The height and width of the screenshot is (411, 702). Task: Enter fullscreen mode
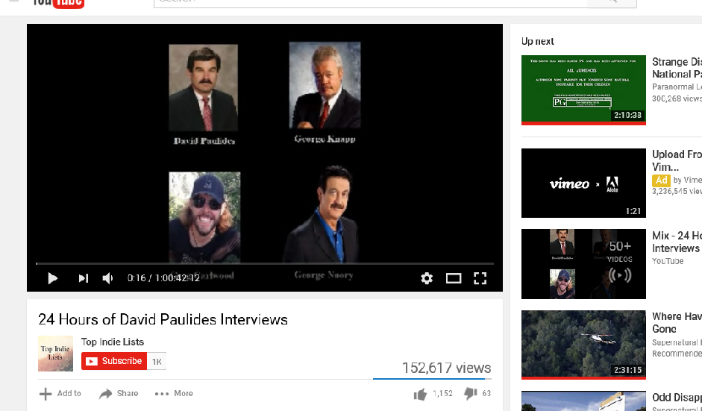point(480,278)
